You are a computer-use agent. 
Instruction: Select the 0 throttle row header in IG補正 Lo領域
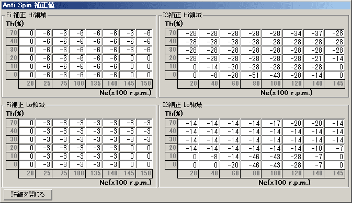(x=171, y=165)
